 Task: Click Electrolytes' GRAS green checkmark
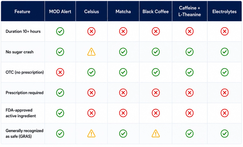(224, 134)
